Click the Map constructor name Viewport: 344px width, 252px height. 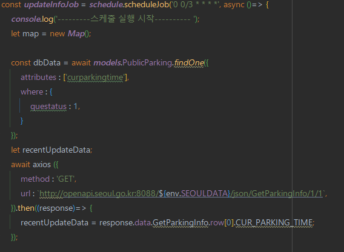click(76, 34)
